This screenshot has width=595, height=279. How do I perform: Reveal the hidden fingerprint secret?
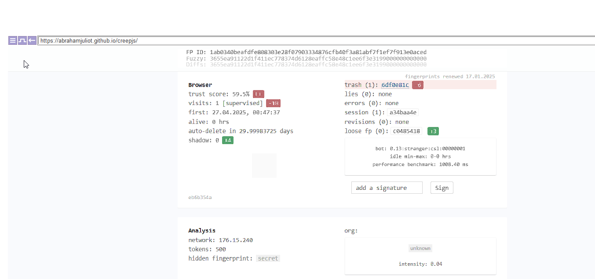pyautogui.click(x=268, y=258)
